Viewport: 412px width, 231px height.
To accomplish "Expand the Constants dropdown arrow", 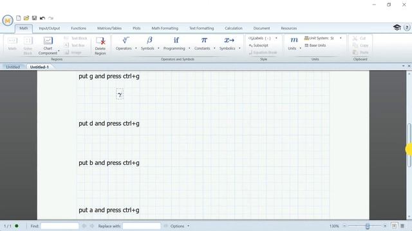I will coord(214,49).
